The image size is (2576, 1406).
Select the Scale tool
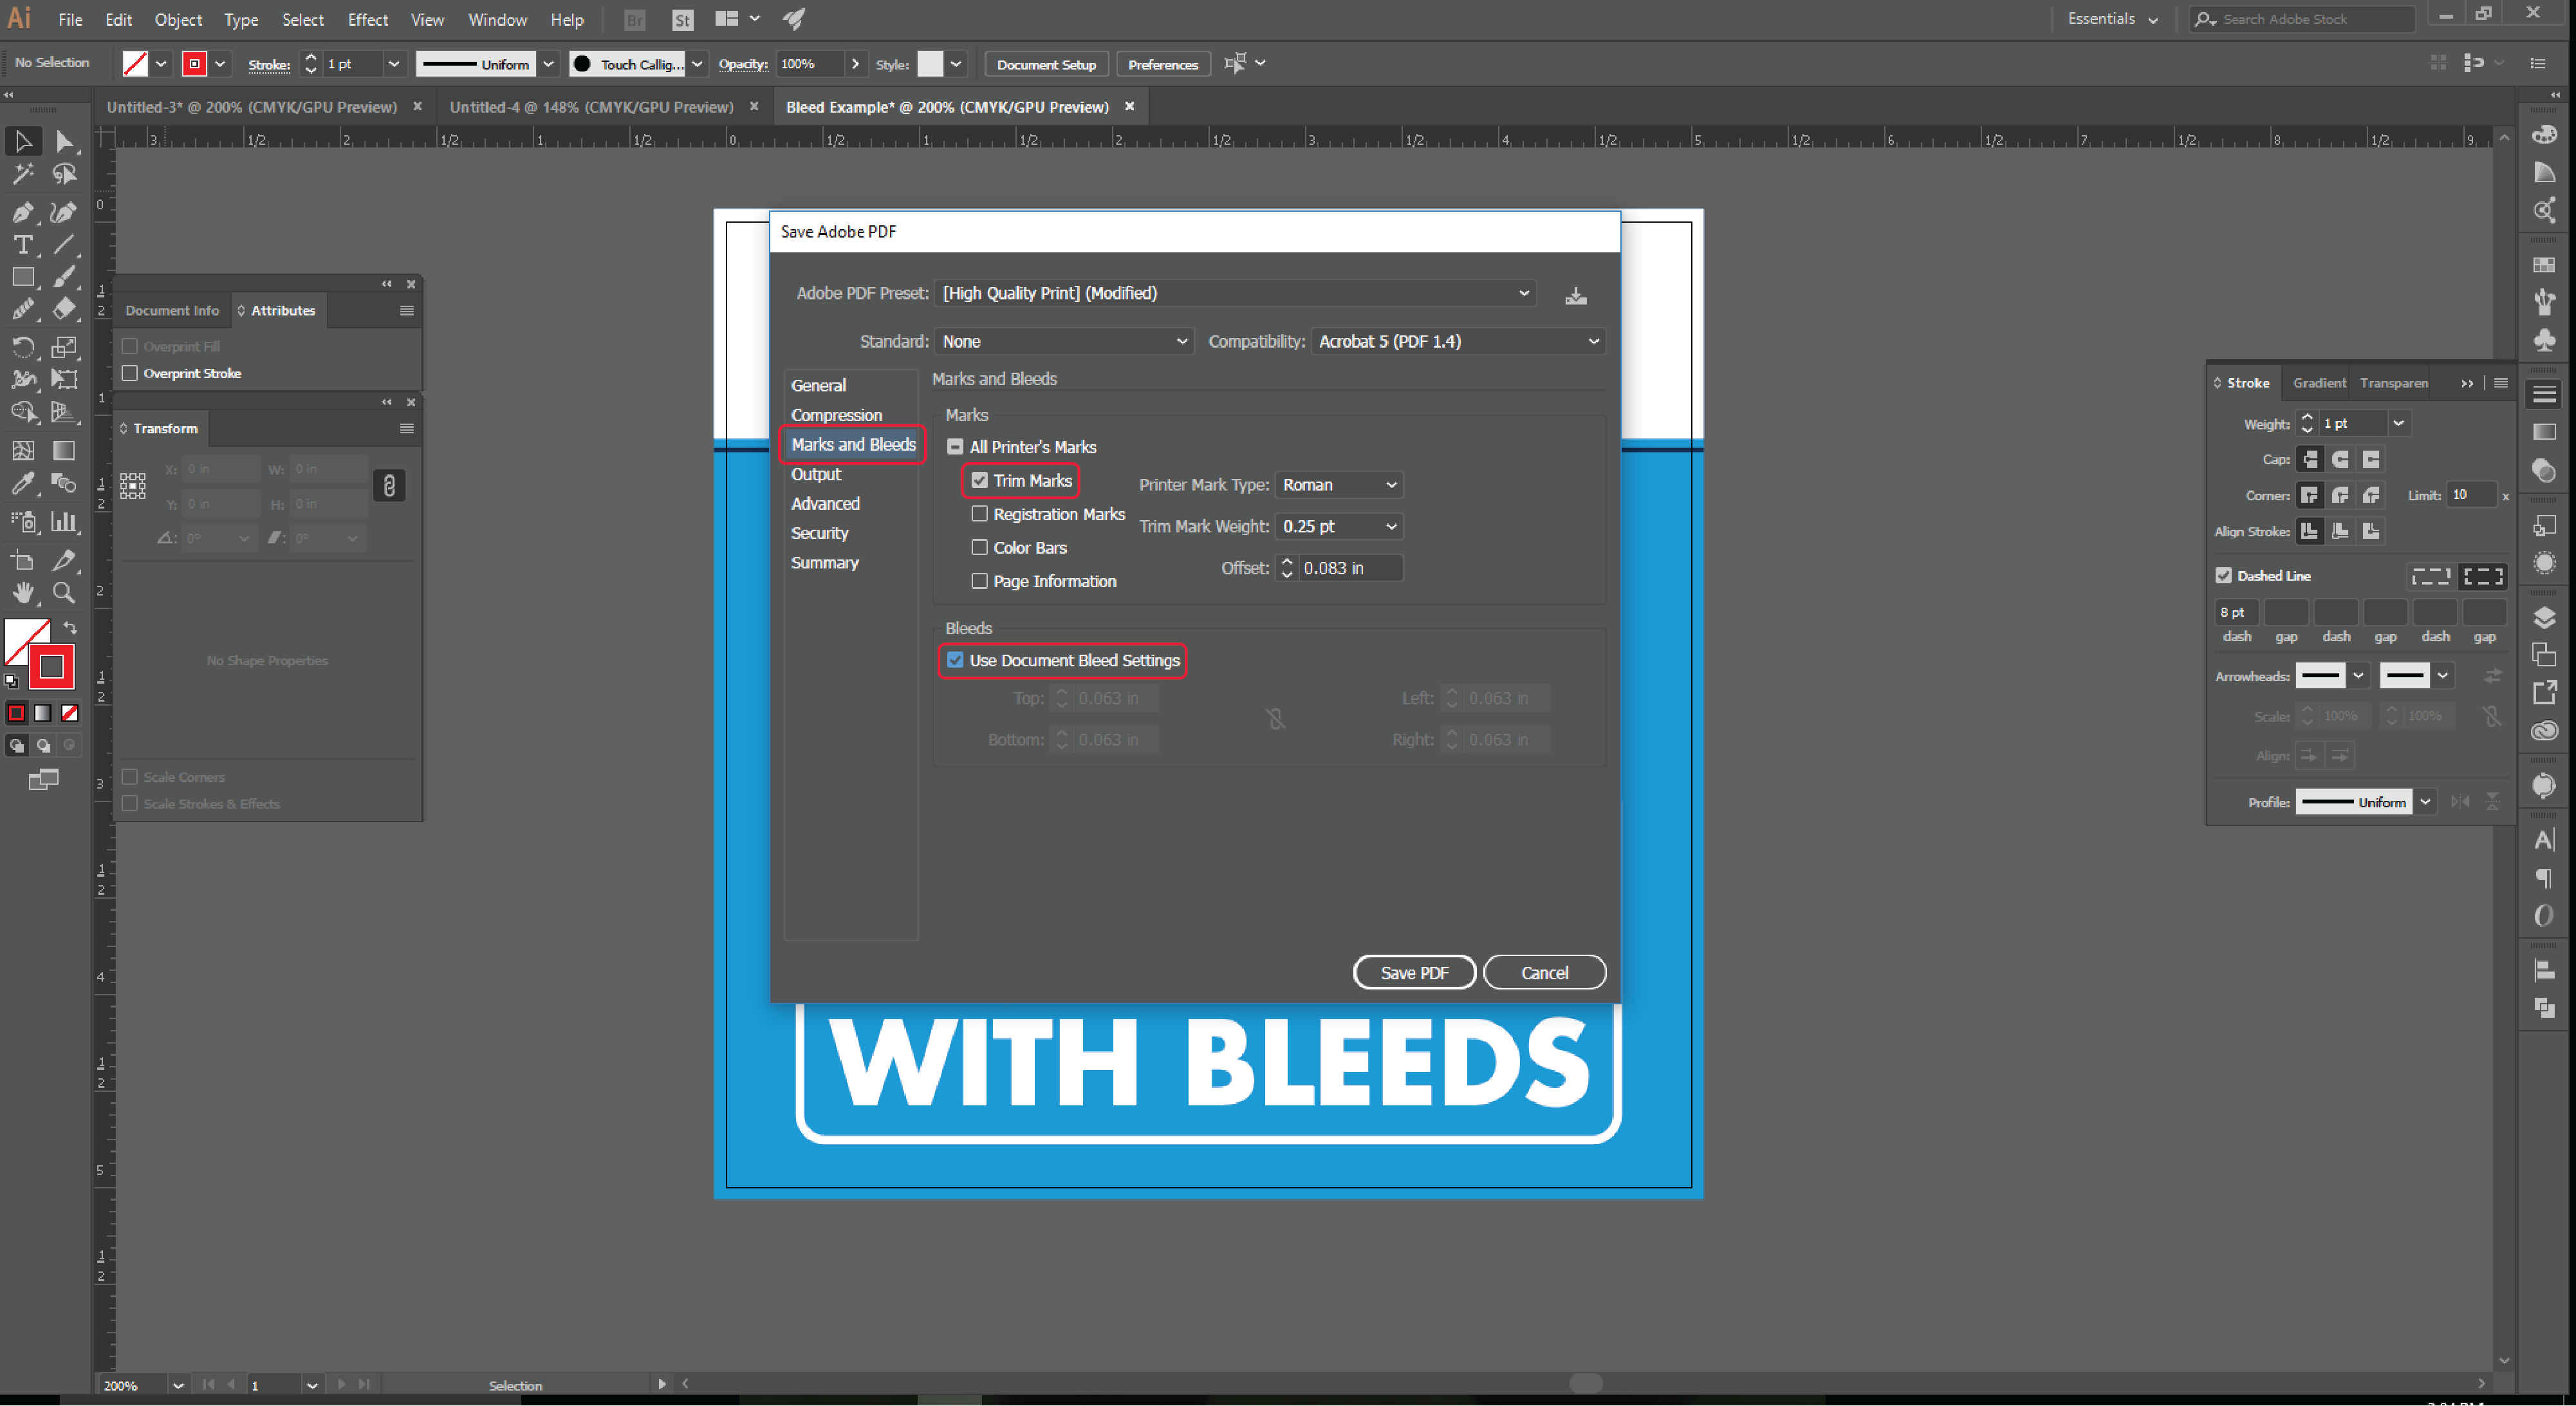pos(65,347)
